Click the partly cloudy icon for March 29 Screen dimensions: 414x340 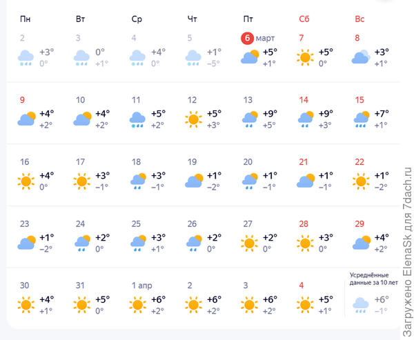pyautogui.click(x=362, y=243)
